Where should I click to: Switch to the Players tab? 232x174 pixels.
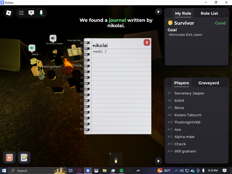click(x=181, y=83)
